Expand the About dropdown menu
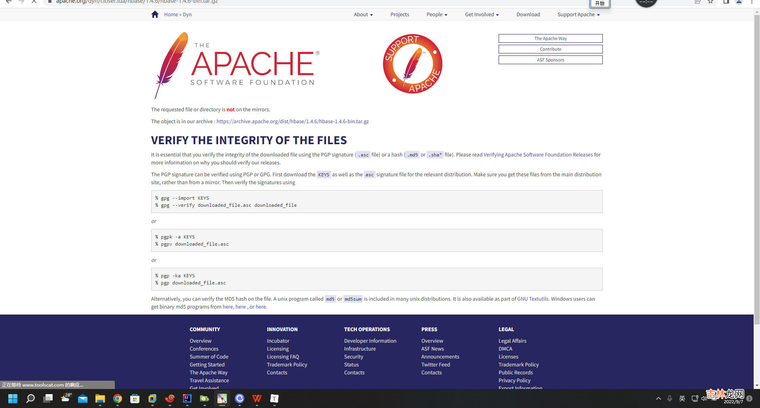The width and height of the screenshot is (760, 408). (363, 15)
